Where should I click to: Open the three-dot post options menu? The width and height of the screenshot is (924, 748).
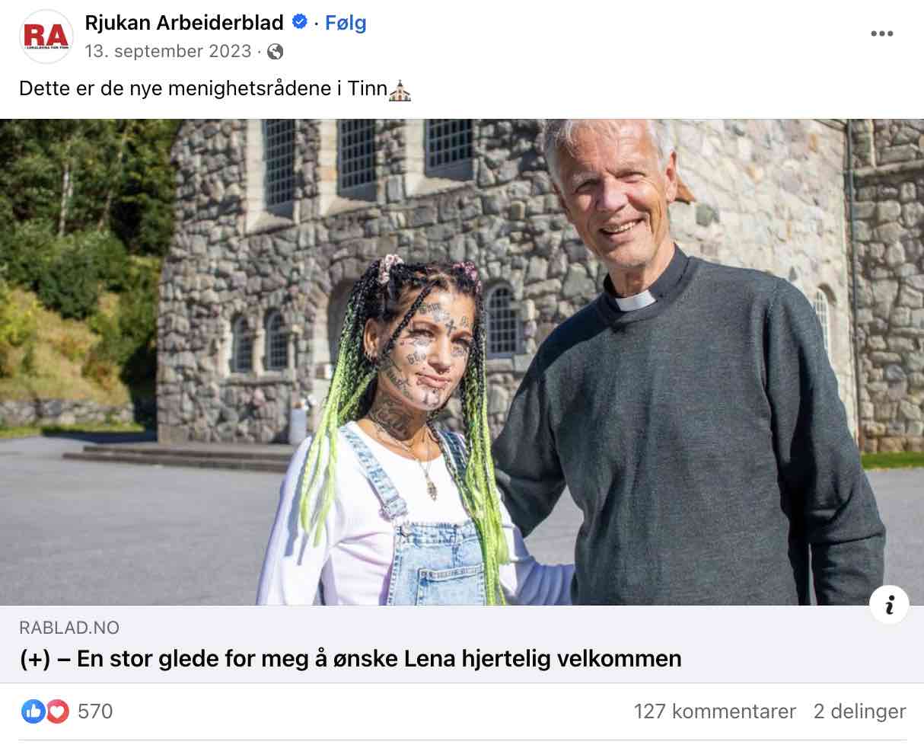tap(881, 34)
